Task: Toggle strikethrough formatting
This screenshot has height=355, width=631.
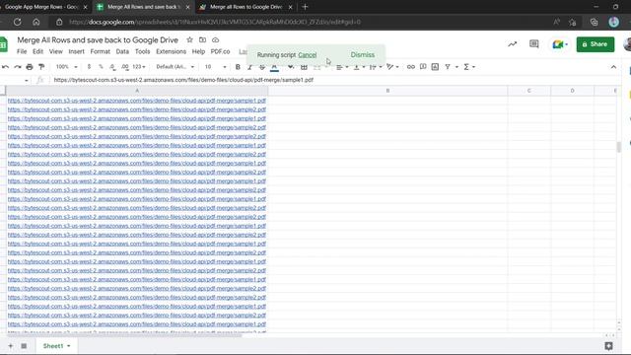Action: point(262,67)
